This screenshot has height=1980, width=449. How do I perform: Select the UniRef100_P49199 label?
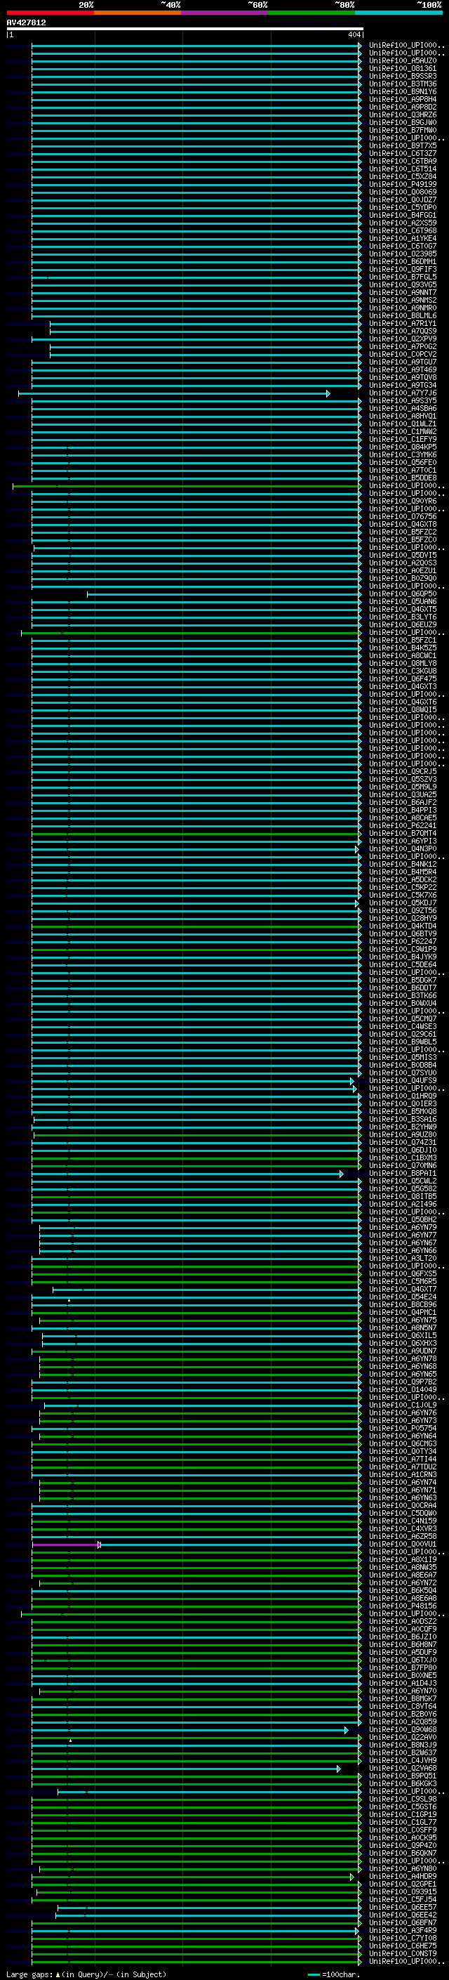(403, 185)
